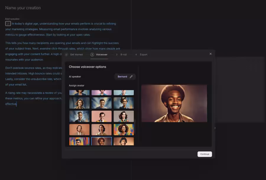
Task: Click the Add speaker icon above the script
Action: coord(8,23)
